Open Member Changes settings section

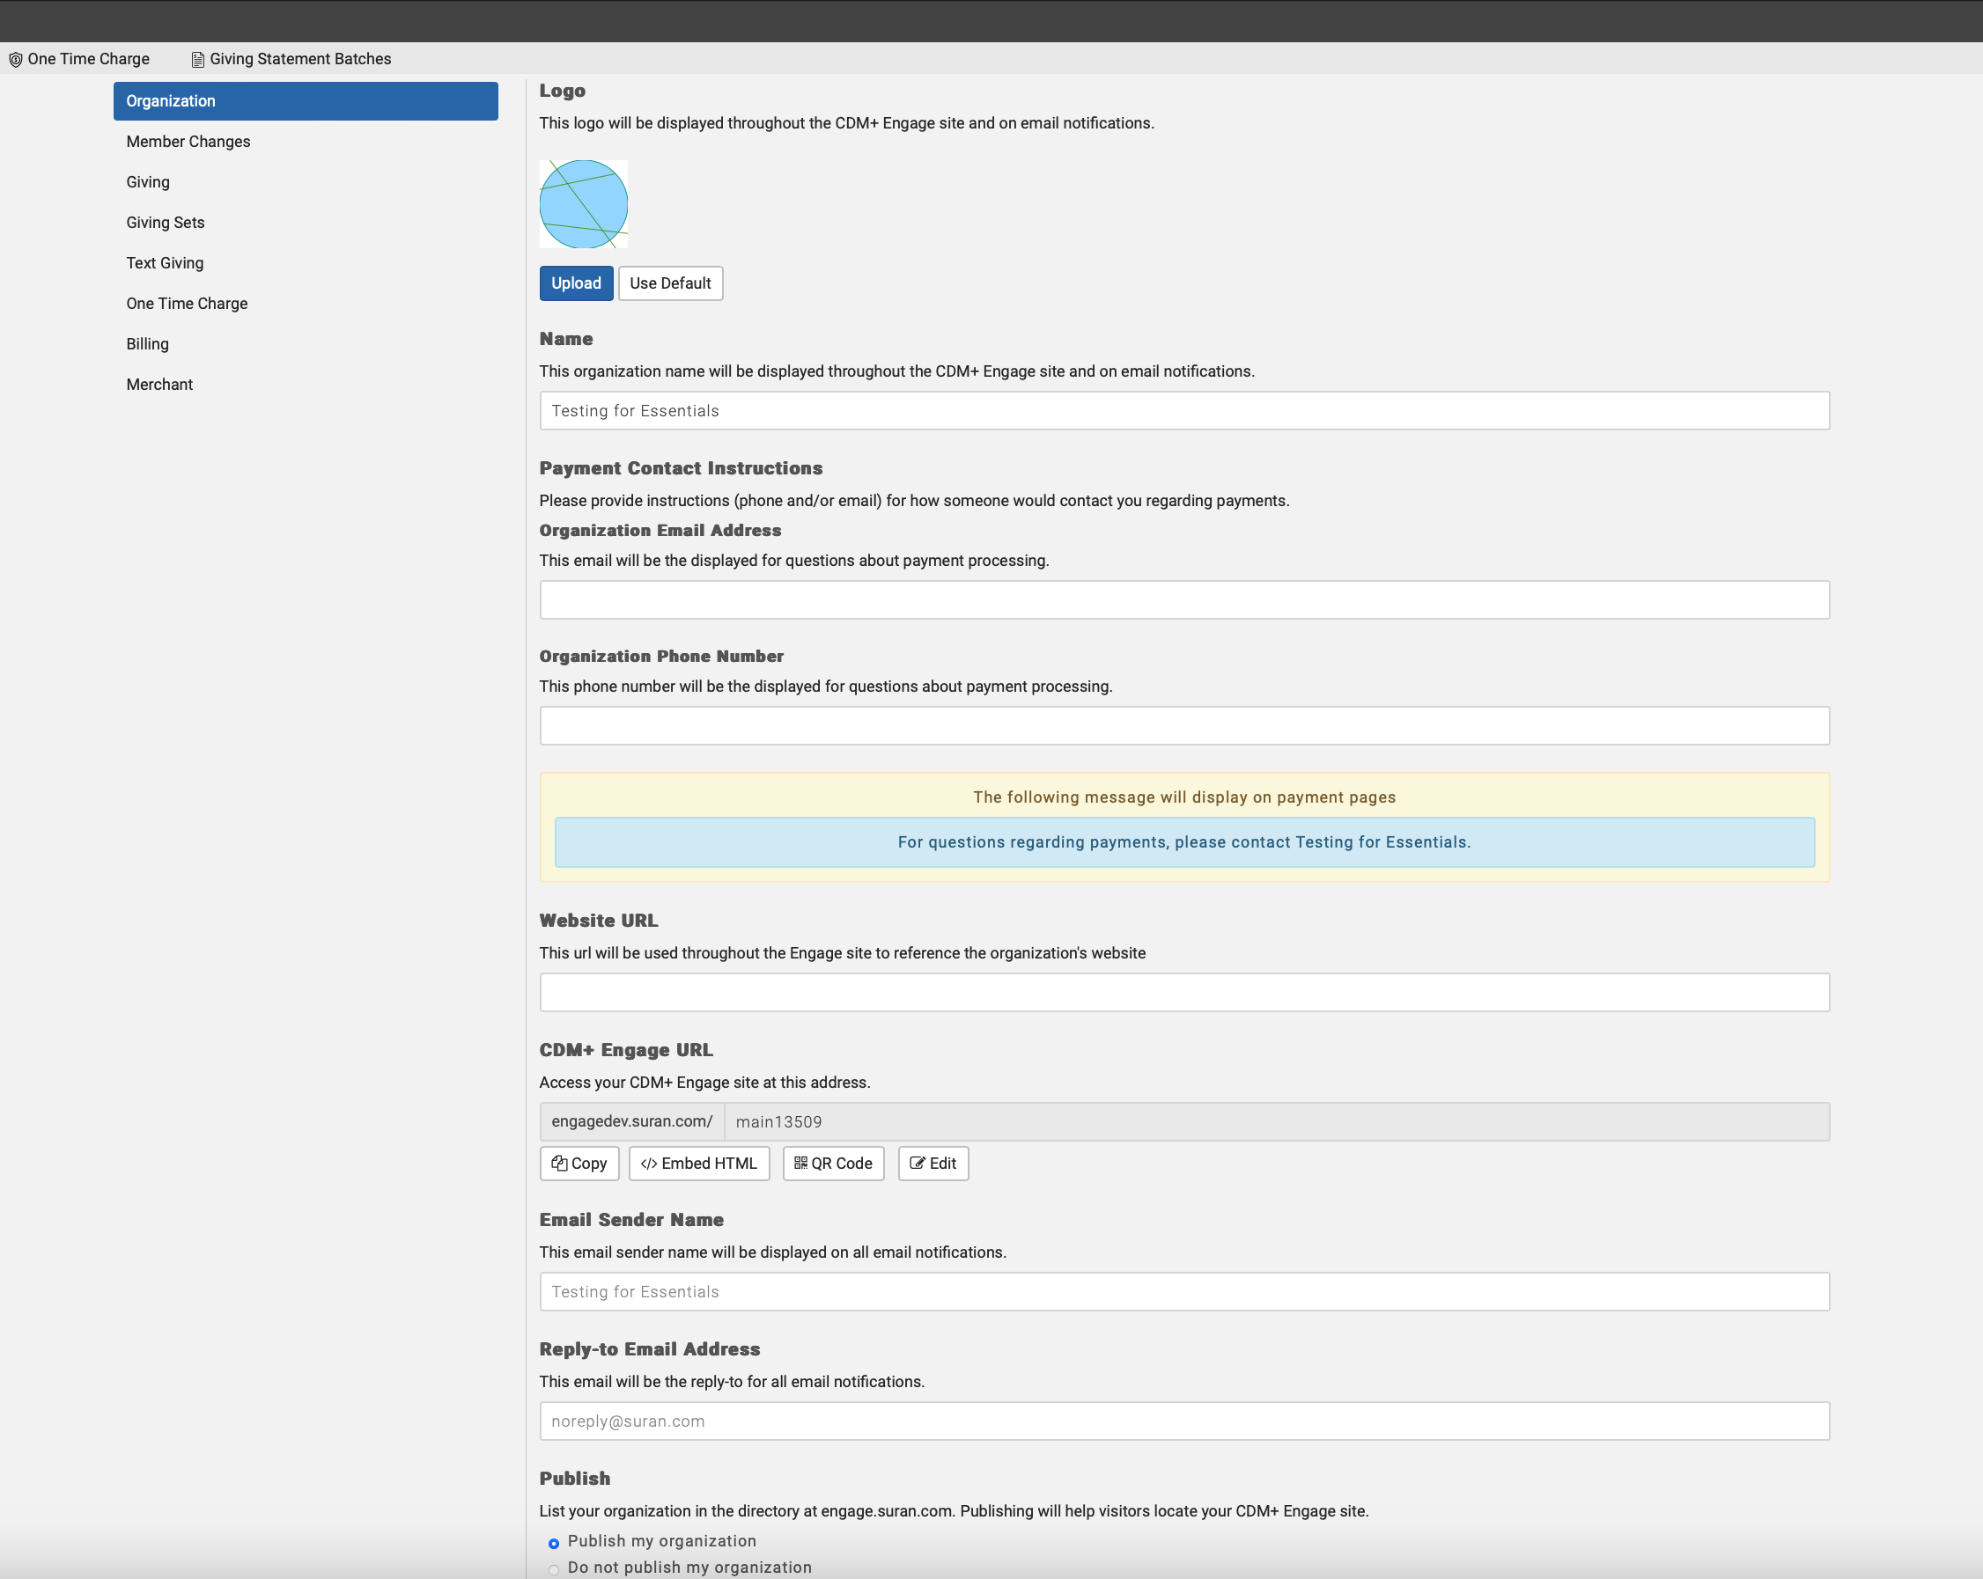188,142
